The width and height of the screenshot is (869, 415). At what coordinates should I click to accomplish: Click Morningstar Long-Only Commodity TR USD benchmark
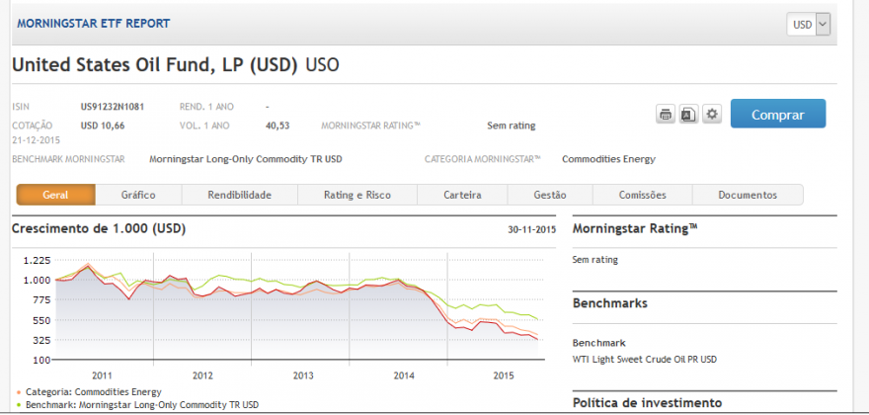246,159
